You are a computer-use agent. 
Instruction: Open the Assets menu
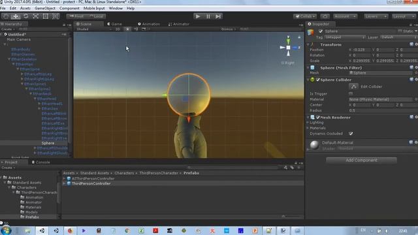25,8
